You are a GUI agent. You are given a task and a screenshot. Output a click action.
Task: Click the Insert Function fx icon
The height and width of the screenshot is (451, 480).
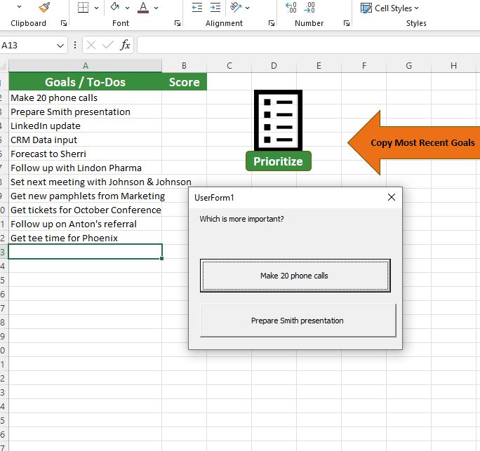tap(126, 46)
